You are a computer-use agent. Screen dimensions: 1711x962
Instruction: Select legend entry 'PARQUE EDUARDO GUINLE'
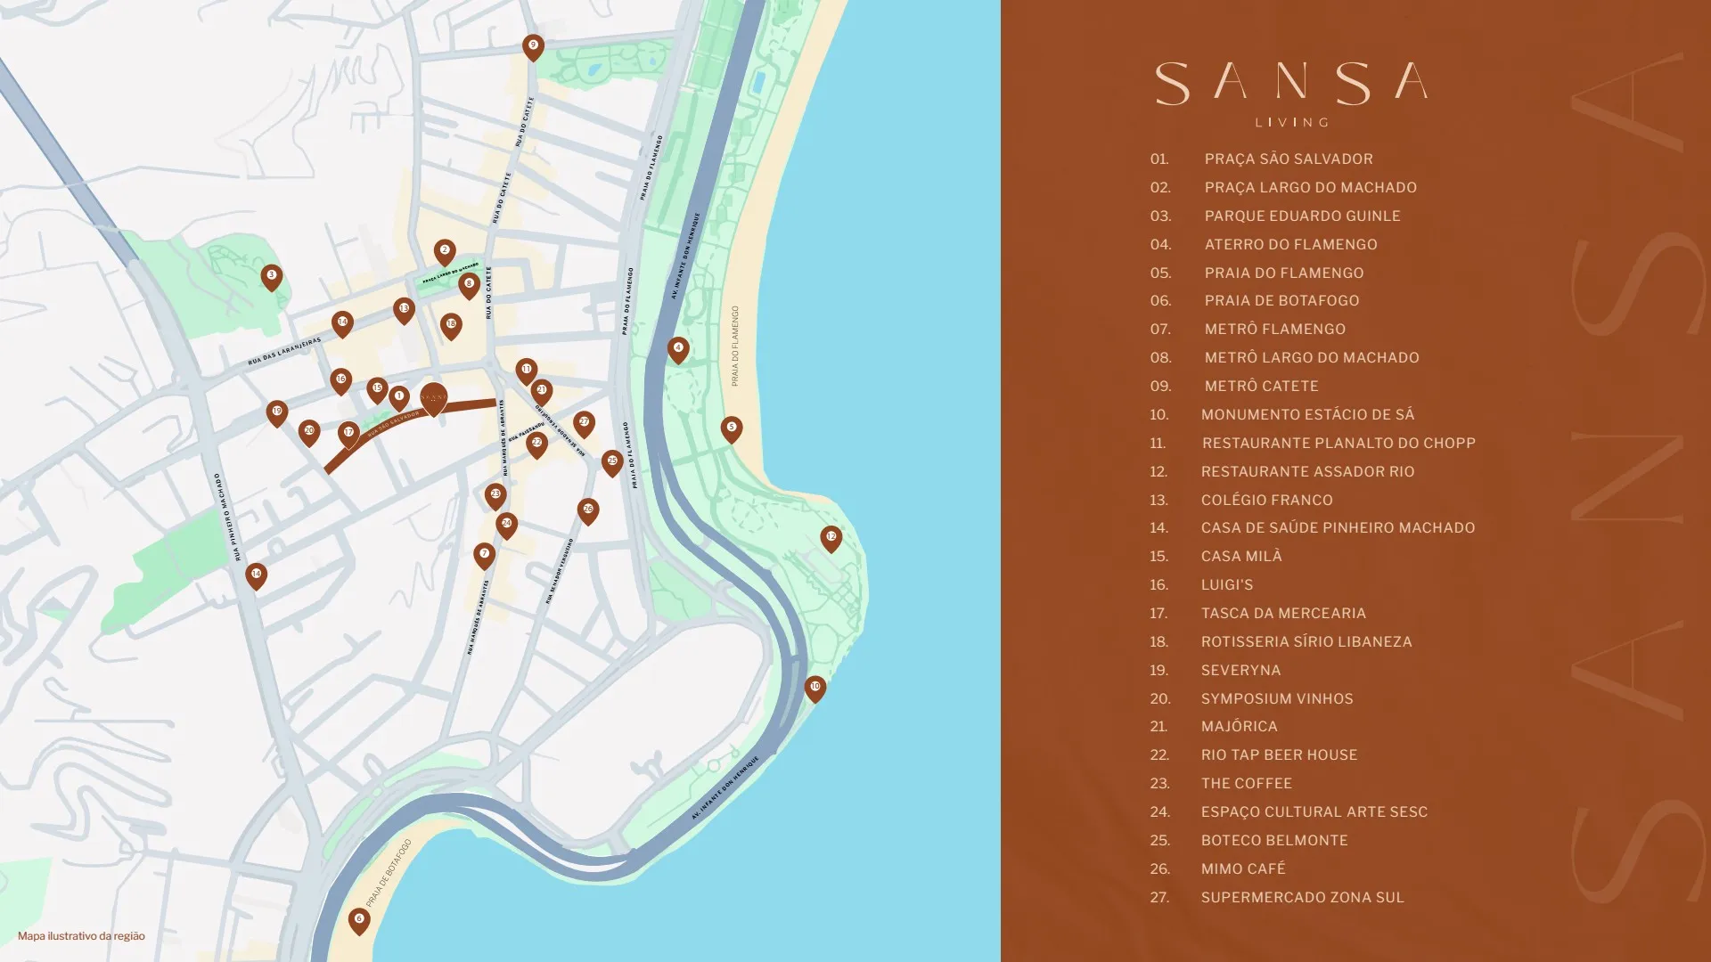1302,216
